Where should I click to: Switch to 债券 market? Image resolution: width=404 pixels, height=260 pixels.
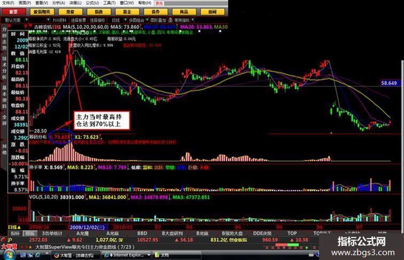coord(156,12)
